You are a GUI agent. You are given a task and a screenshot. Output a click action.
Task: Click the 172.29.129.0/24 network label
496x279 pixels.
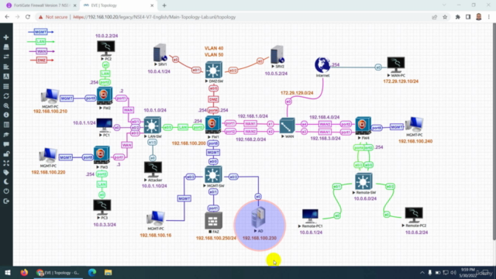[297, 93]
